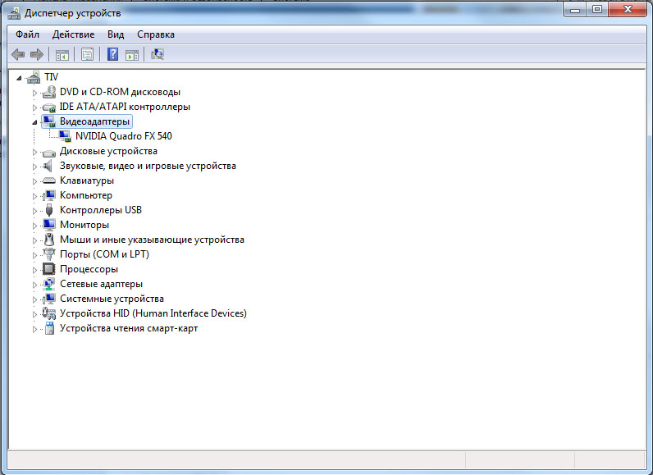Click the NVIDIA Quadro FX 540 device icon
The width and height of the screenshot is (653, 475).
point(65,136)
